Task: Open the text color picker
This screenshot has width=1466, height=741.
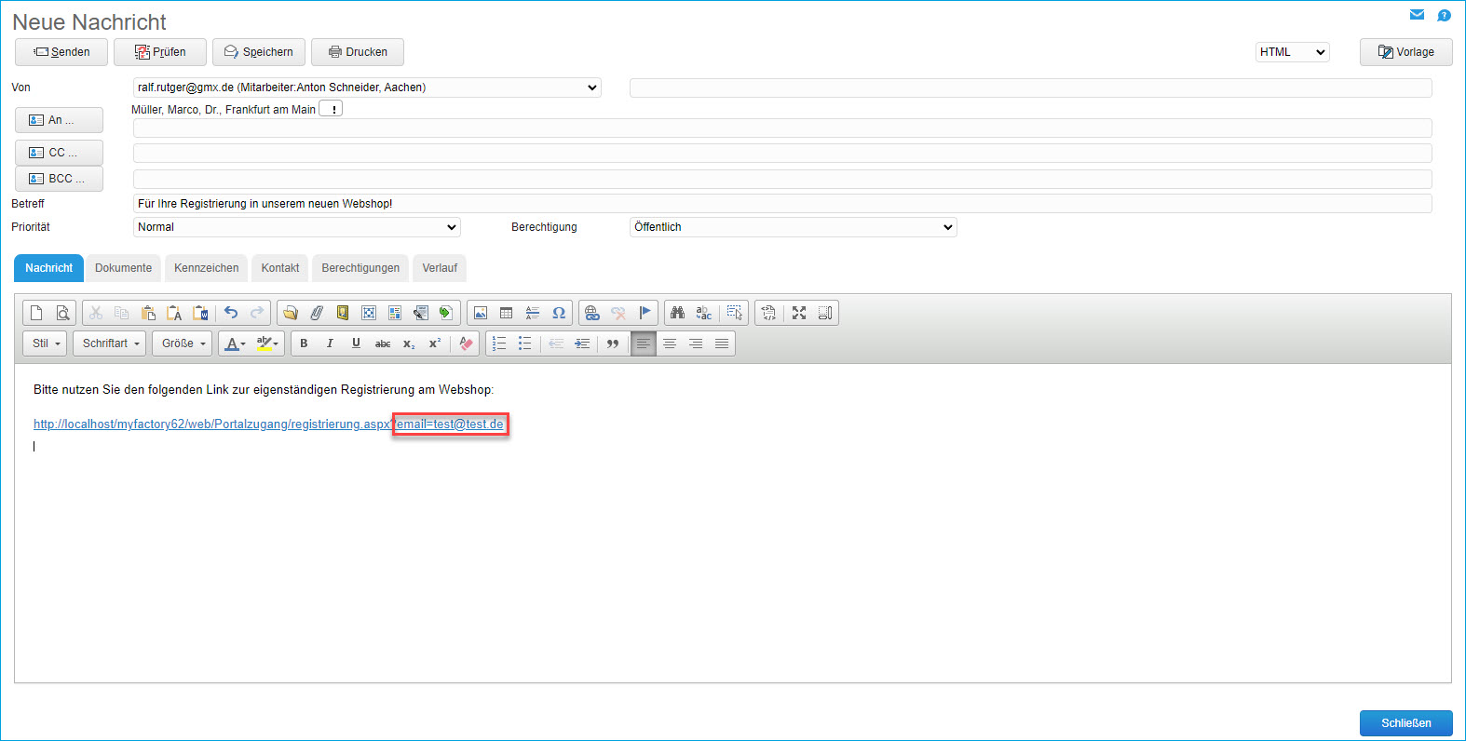Action: tap(236, 344)
